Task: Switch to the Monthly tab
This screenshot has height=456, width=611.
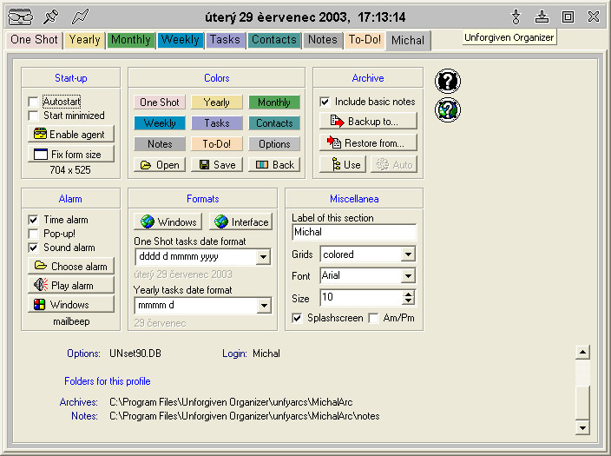Action: [131, 40]
